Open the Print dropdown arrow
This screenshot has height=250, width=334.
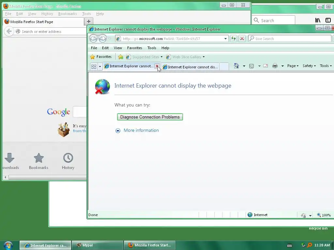pos(282,66)
